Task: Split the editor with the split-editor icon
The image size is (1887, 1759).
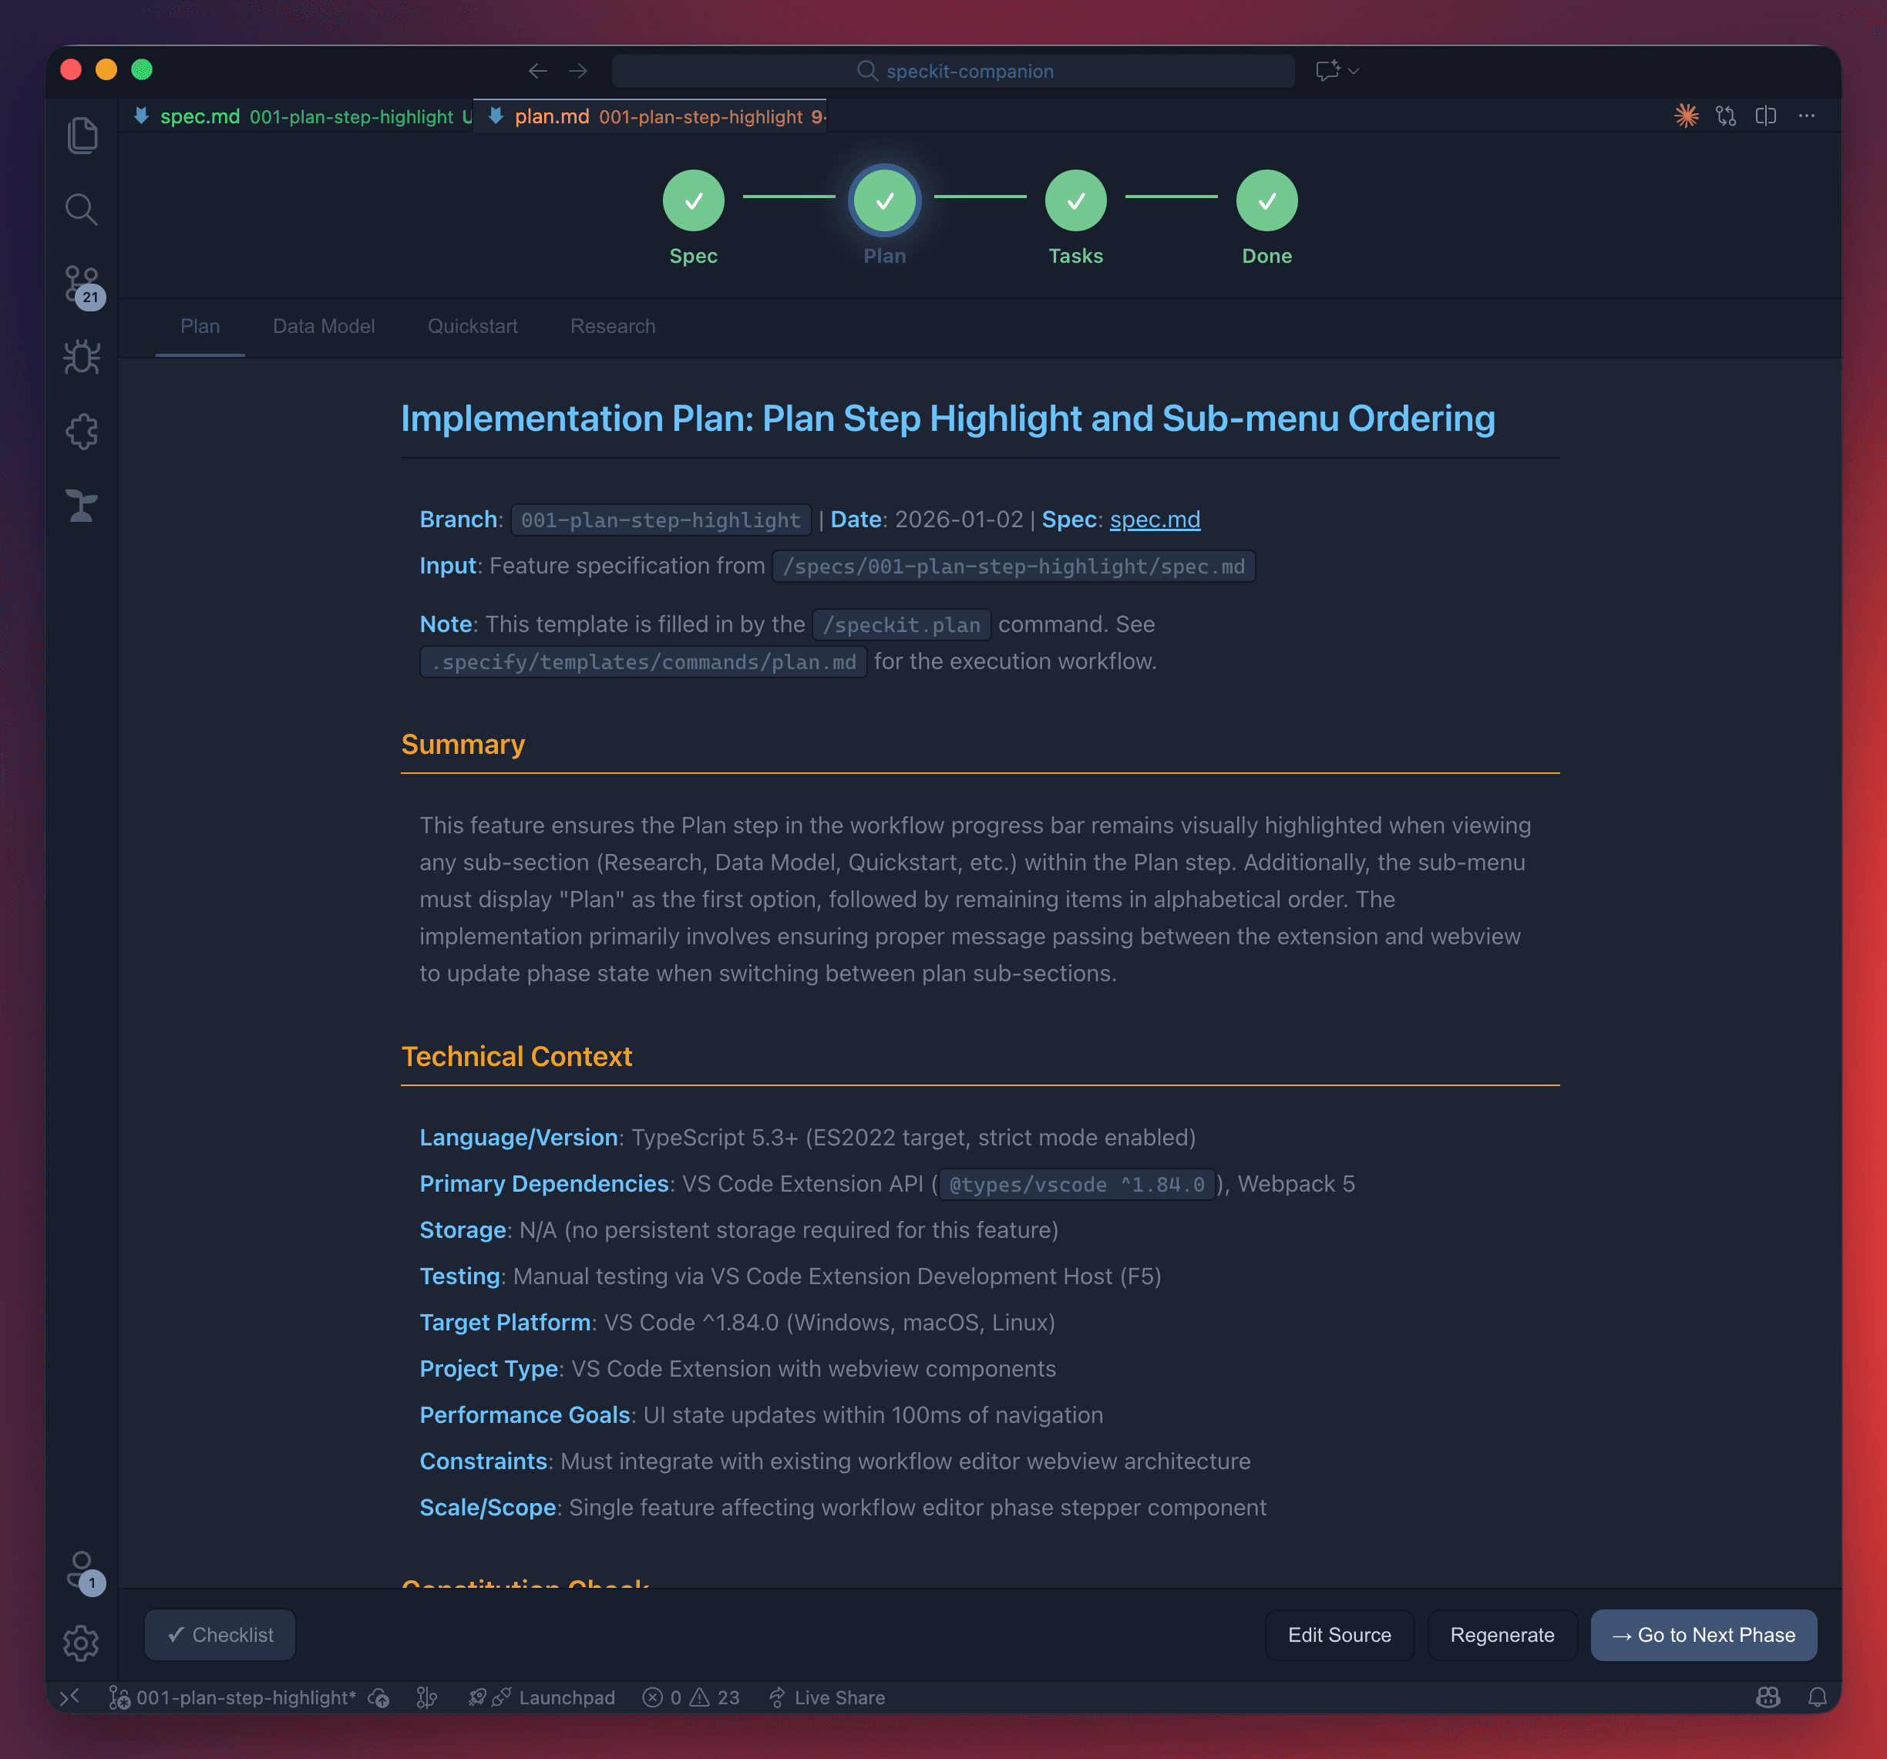Action: tap(1765, 115)
